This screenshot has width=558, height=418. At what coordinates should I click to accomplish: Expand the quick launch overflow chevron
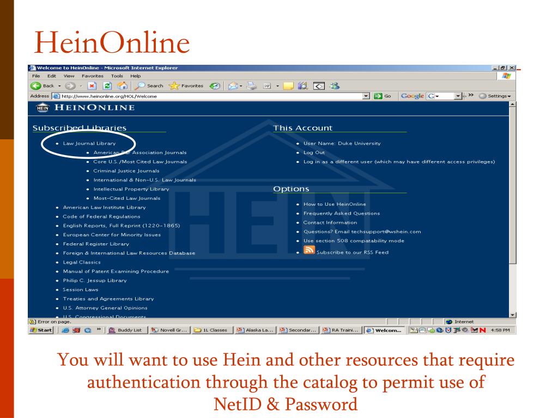[x=99, y=329]
